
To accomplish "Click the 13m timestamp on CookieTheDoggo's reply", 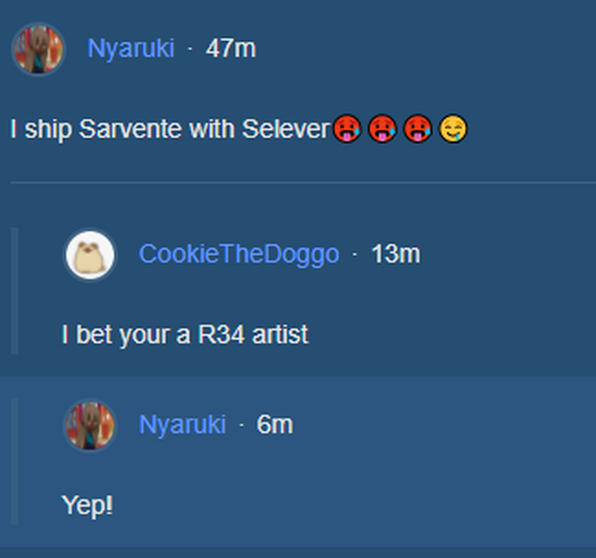I will 395,255.
